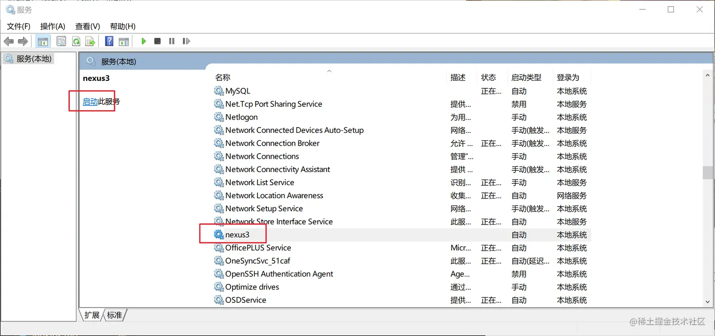Toggle the console tree pane icon

coord(43,41)
